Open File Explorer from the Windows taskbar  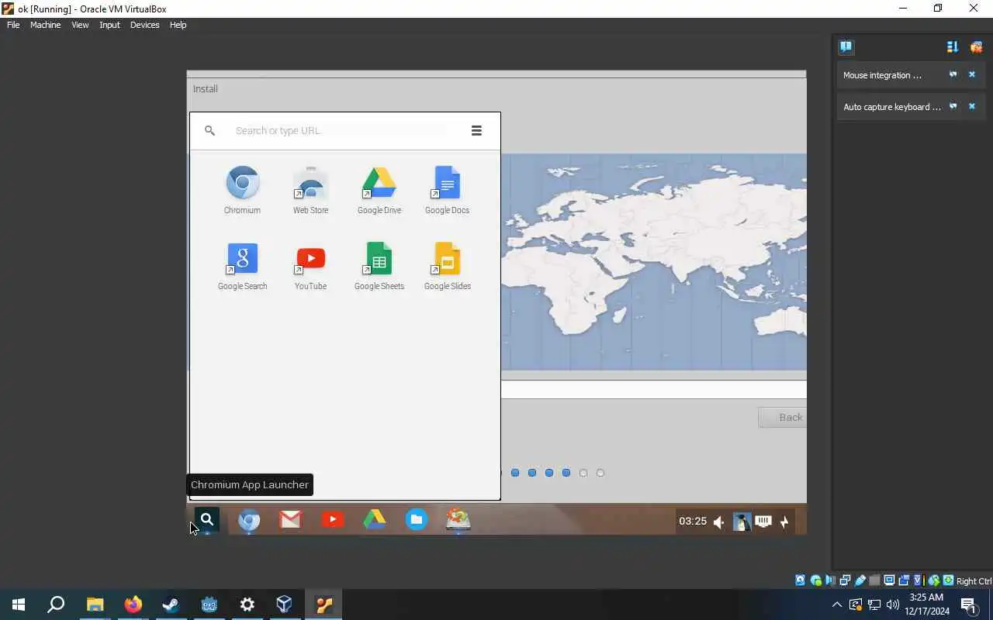point(95,604)
